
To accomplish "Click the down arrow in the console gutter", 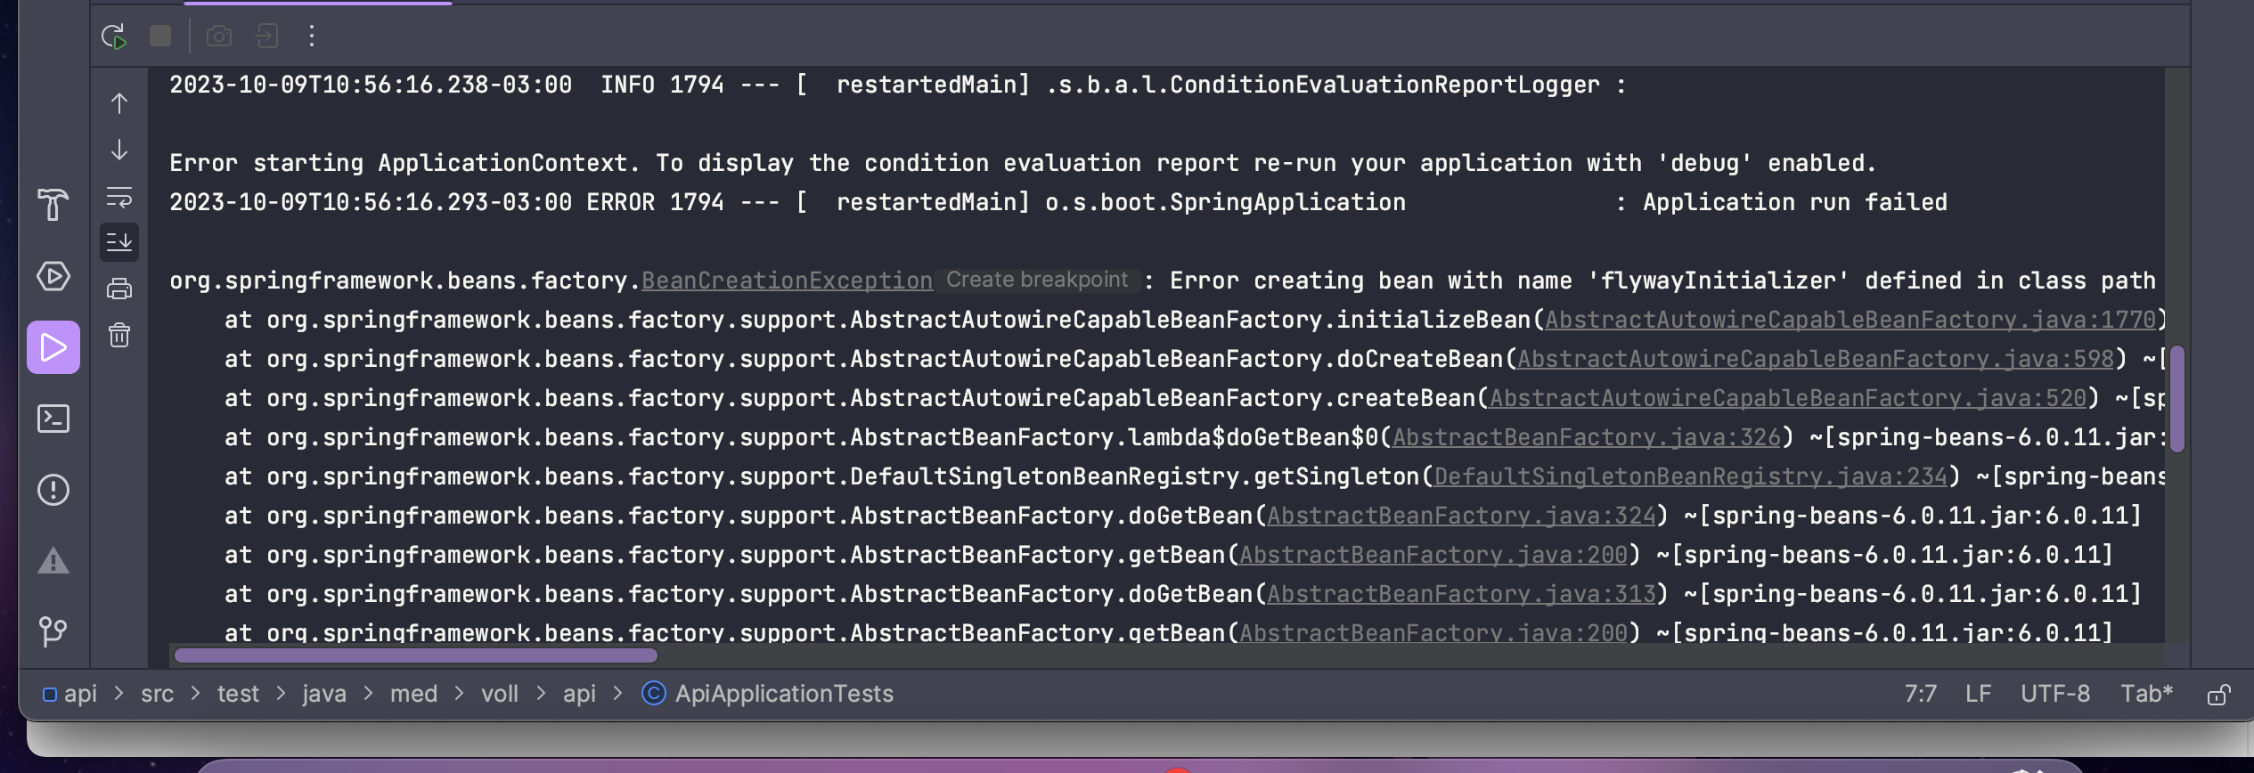I will [x=119, y=150].
